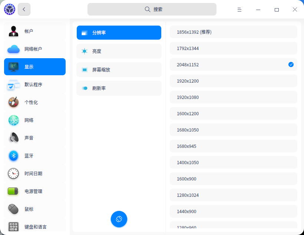Image resolution: width=304 pixels, height=235 pixels.
Task: Open 默认程序 default applications settings
Action: pyautogui.click(x=35, y=85)
